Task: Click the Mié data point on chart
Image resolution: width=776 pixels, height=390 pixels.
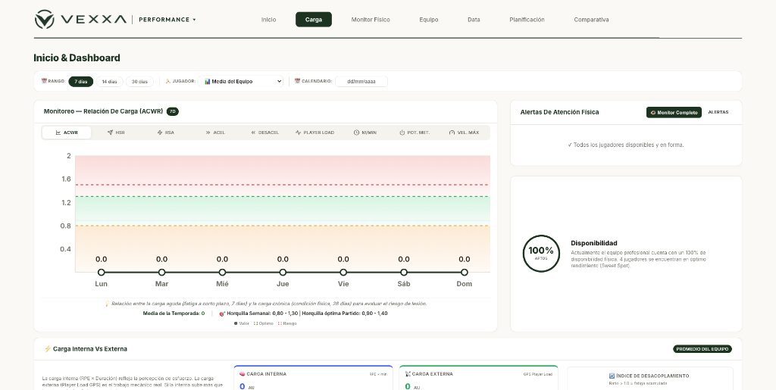Action: click(x=222, y=273)
